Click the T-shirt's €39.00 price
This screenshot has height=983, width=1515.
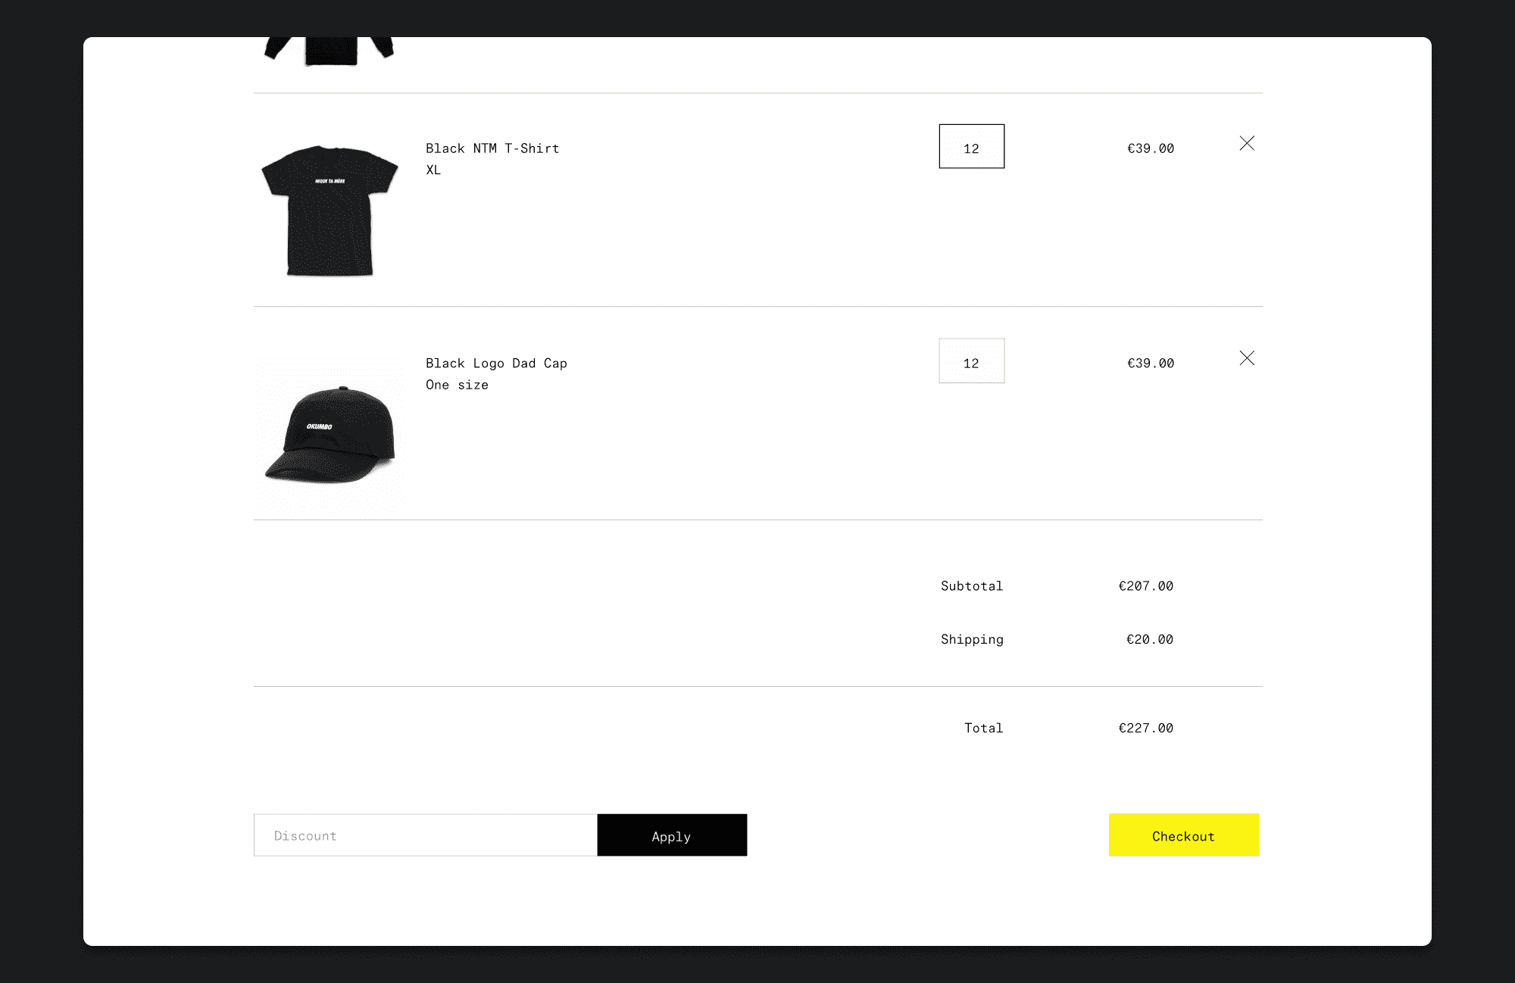coord(1150,148)
